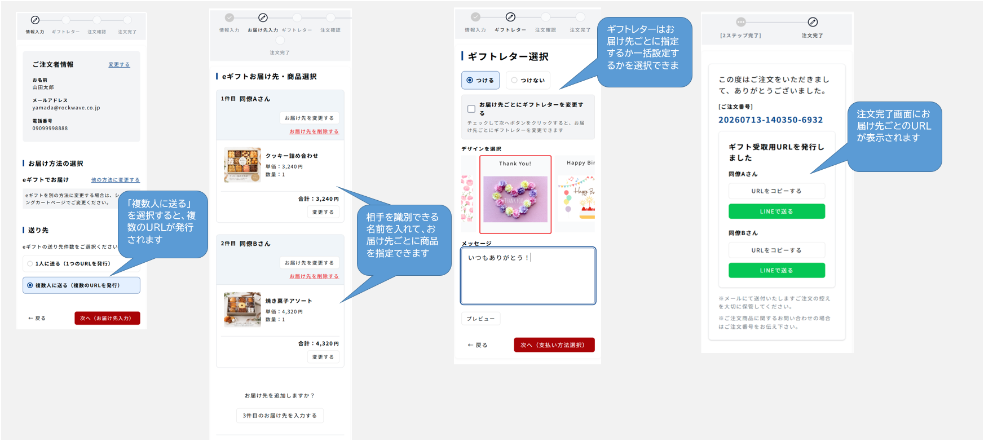Image resolution: width=984 pixels, height=441 pixels.
Task: Click pencil icon above 注文完了 on completion screen
Action: pos(813,22)
